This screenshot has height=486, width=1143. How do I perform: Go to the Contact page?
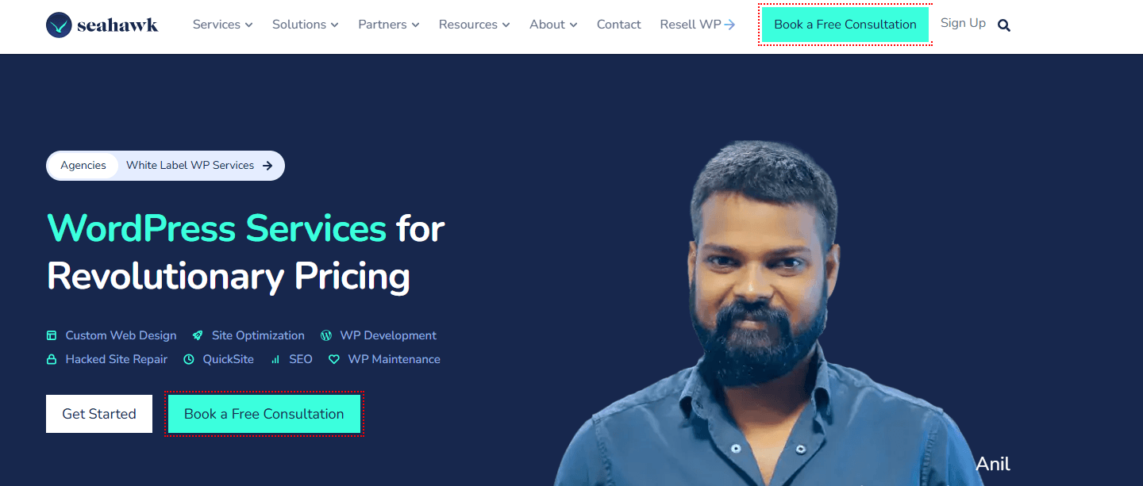click(x=619, y=25)
